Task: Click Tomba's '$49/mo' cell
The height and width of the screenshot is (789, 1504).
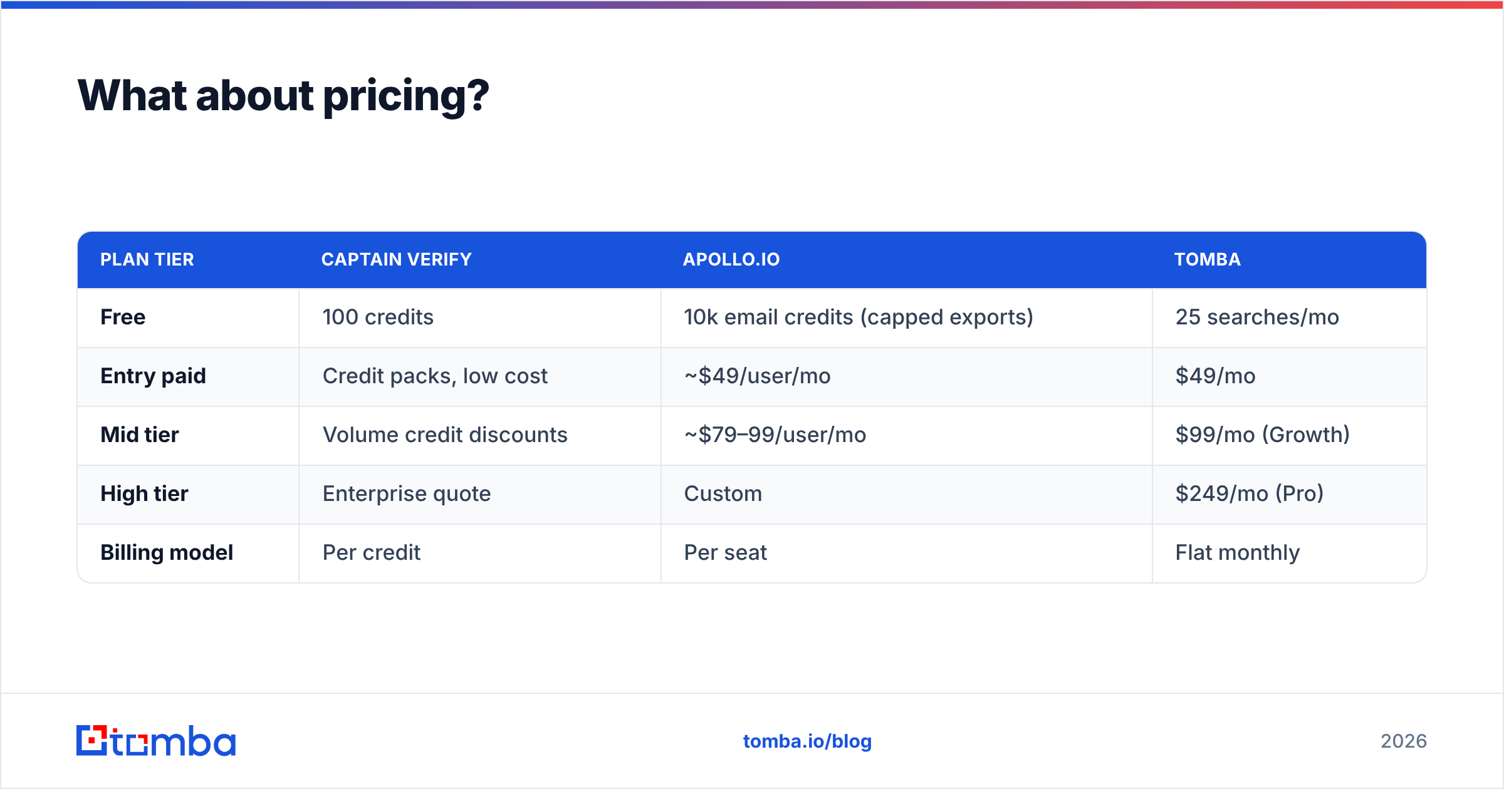Action: (x=1290, y=376)
